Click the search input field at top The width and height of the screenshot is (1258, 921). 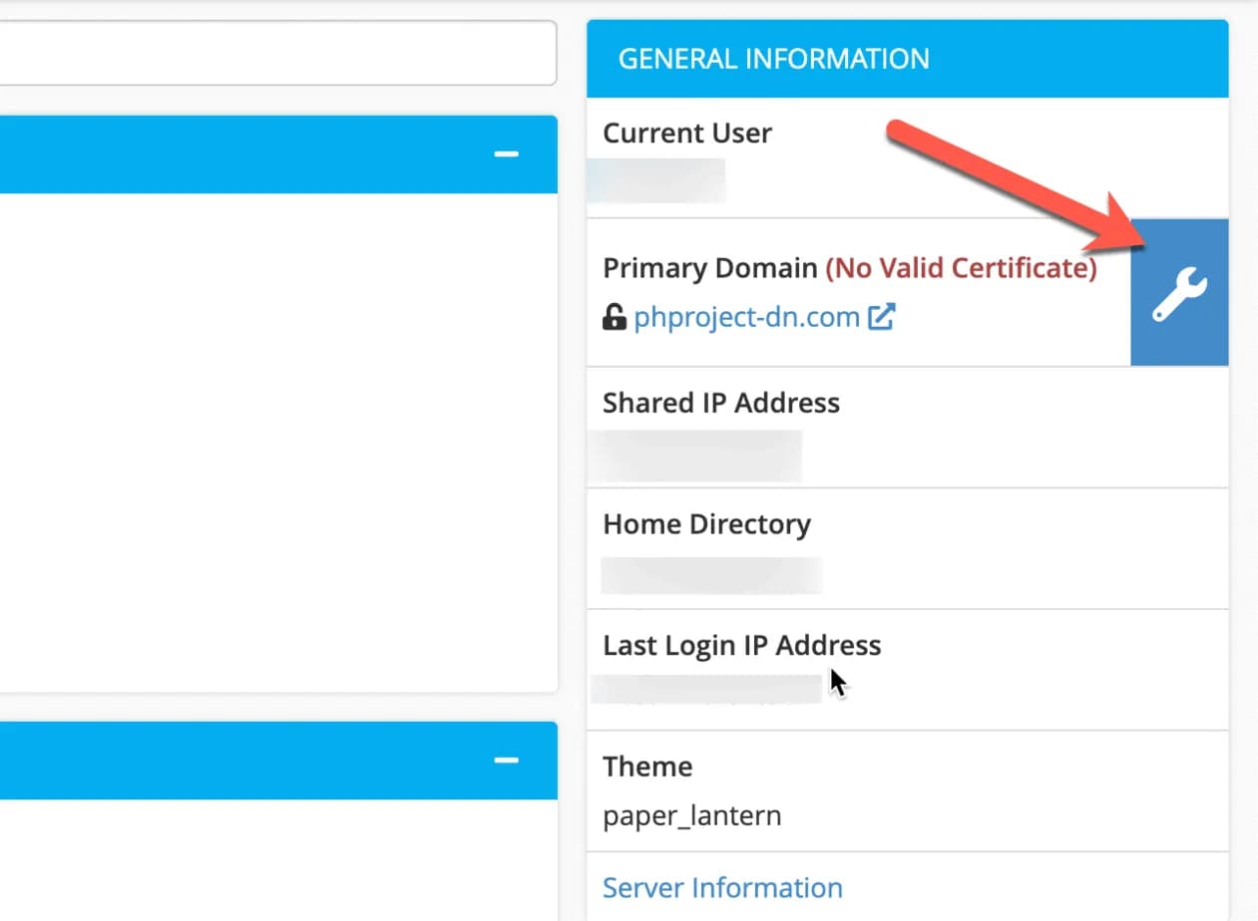(277, 53)
